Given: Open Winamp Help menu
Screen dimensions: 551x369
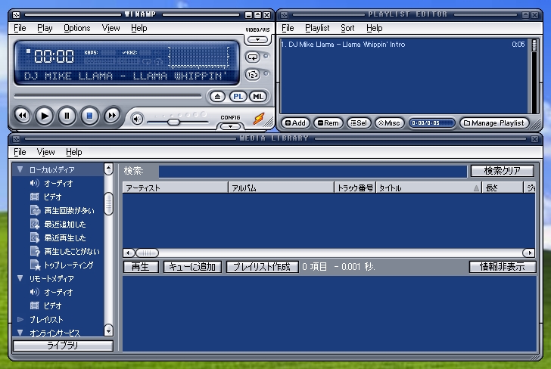Looking at the screenshot, I should pyautogui.click(x=139, y=28).
